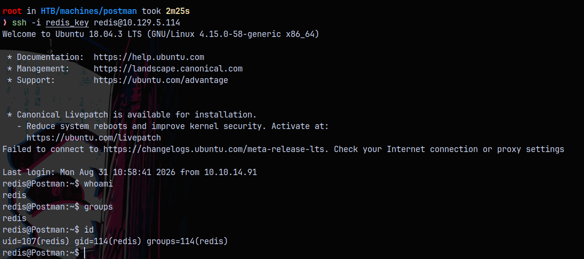Click the Canonical Livepatch availability notice line

coord(132,115)
